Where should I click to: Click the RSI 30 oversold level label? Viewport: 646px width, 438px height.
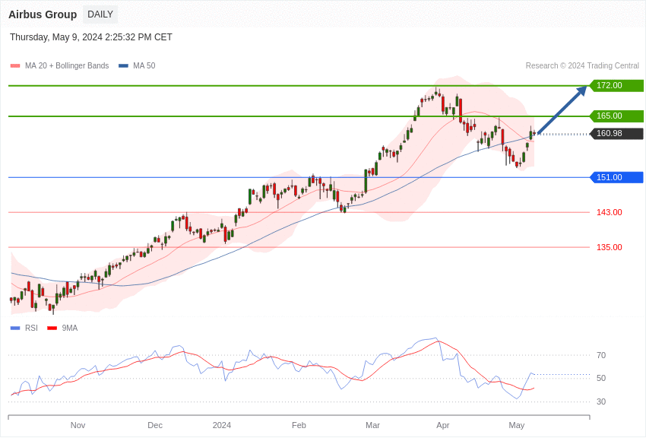pos(601,401)
